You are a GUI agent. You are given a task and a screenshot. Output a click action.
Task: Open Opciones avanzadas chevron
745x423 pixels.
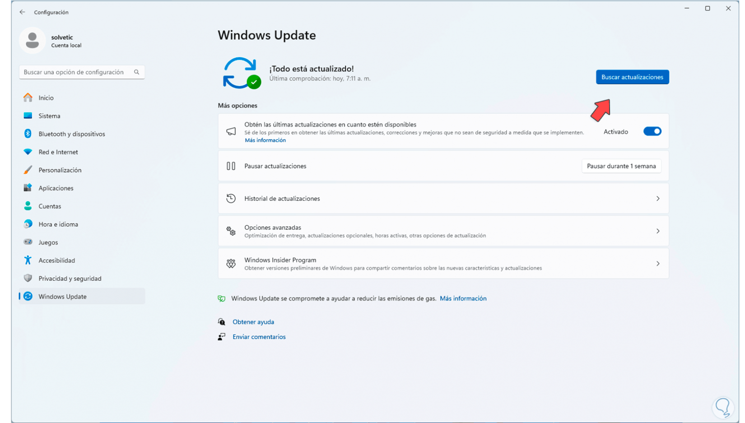[x=658, y=231]
